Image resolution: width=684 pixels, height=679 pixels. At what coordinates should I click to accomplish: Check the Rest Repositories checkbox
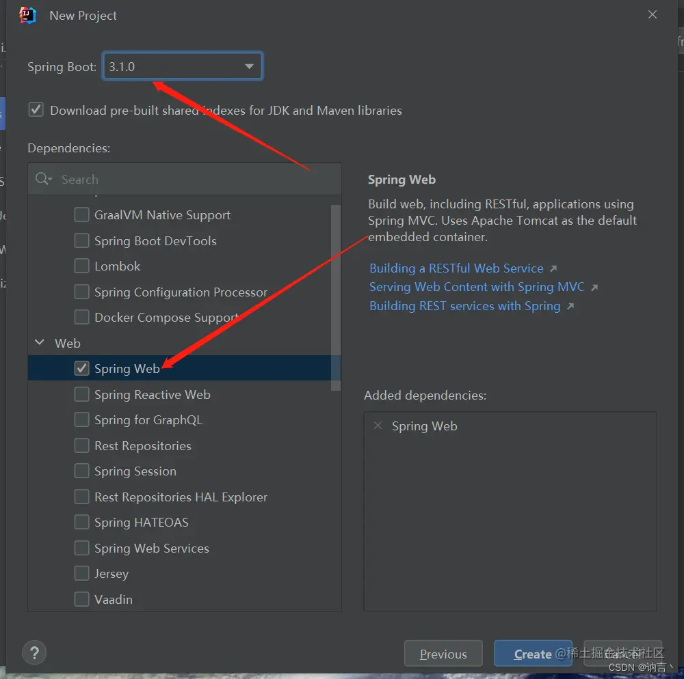pos(81,445)
